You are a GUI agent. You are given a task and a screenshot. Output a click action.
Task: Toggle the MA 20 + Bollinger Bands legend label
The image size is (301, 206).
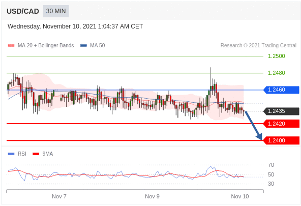click(x=46, y=45)
